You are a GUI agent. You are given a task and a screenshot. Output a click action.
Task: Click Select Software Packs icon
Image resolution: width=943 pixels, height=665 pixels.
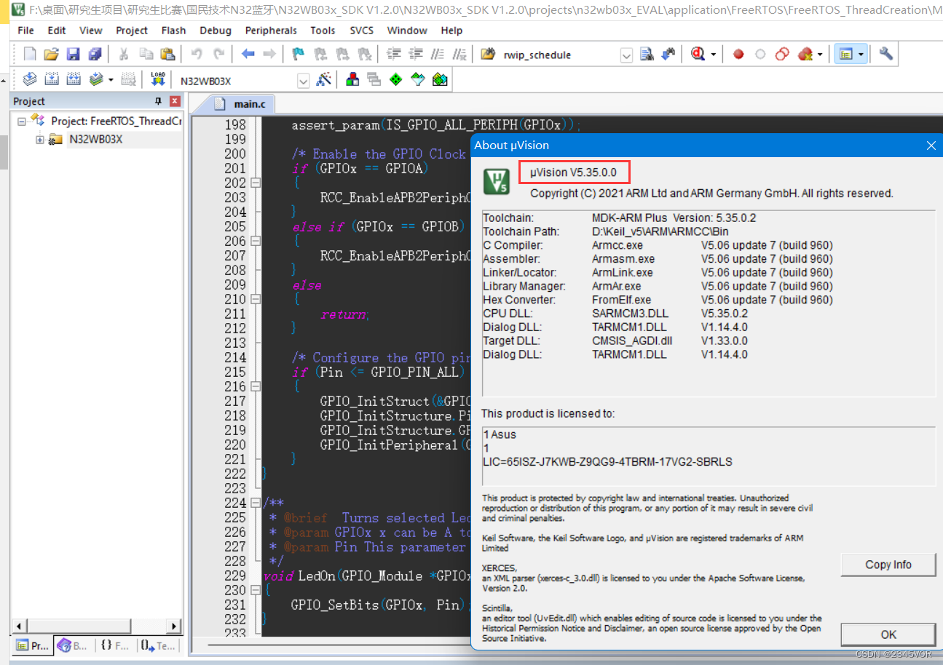pos(417,80)
